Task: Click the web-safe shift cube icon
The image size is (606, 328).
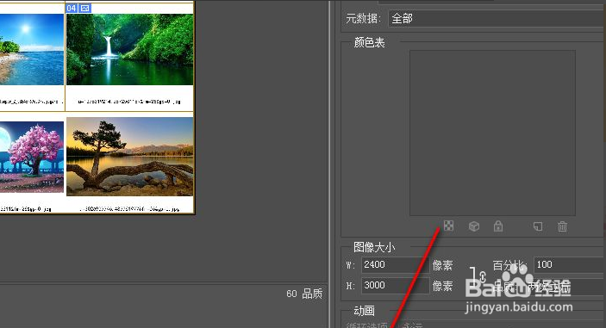Action: (x=474, y=226)
